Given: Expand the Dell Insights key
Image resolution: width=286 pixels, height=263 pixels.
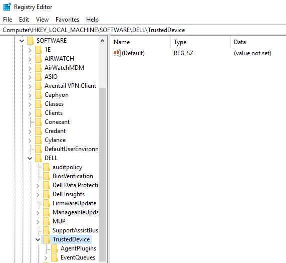Looking at the screenshot, I should point(38,195).
